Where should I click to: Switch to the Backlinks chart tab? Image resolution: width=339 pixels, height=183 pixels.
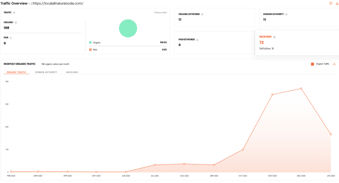point(72,72)
